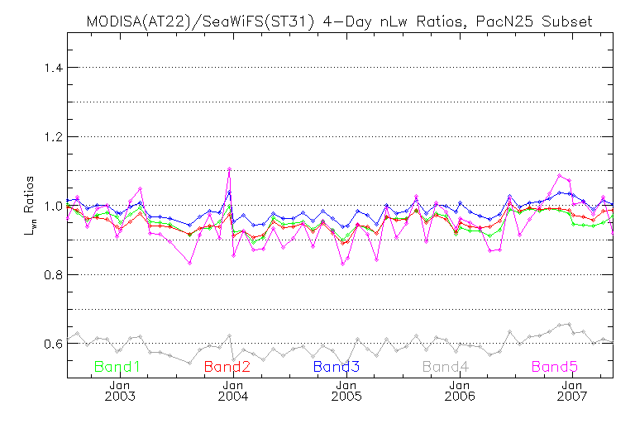The image size is (635, 423).
Task: Click the Lwn Ratios y-axis title
Action: click(x=30, y=206)
